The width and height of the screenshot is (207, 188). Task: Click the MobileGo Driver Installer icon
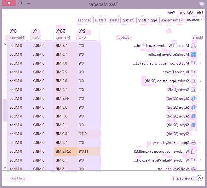[x=193, y=54]
